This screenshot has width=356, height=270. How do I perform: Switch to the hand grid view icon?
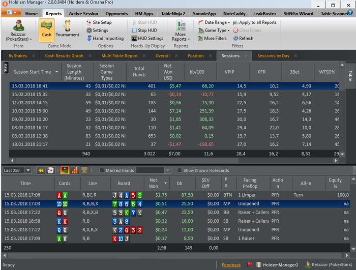coord(65,170)
